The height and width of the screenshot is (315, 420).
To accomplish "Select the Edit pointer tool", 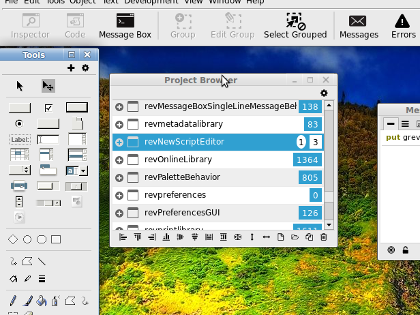I will pos(48,86).
